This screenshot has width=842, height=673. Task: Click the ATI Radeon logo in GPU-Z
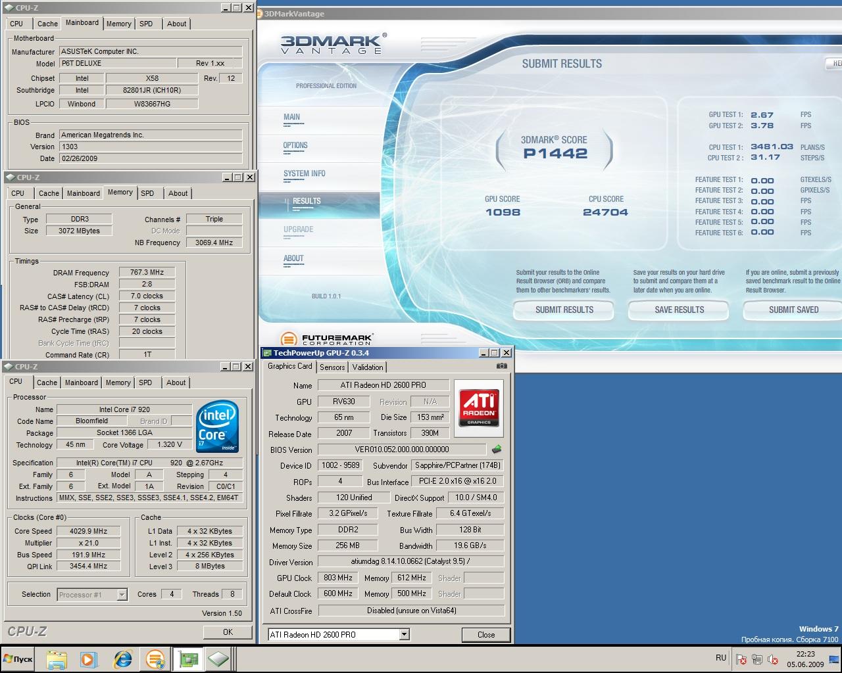479,408
